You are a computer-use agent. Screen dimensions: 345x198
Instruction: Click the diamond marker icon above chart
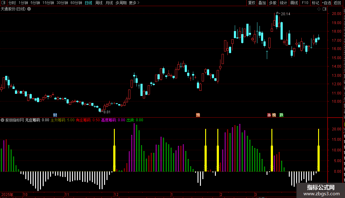click(319, 9)
